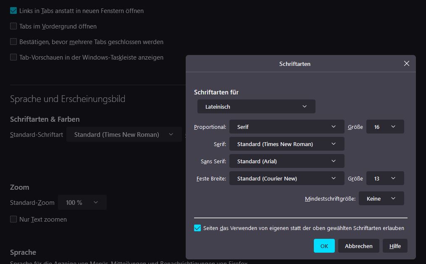The height and width of the screenshot is (264, 426).
Task: Open Standard-Schriftart dropdown on settings page
Action: (124, 135)
